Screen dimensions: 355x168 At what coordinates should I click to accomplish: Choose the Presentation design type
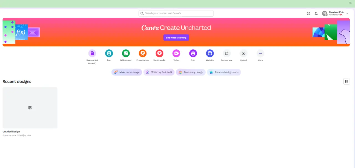tap(143, 53)
